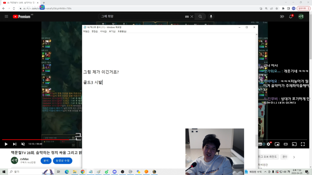Click the 분석 analytics button
312x175 pixels.
46,161
